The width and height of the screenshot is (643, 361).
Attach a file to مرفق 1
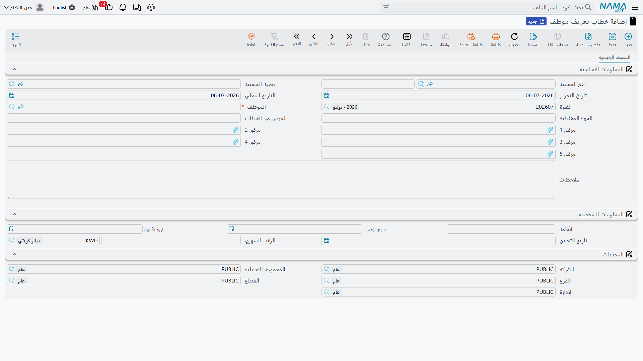pyautogui.click(x=550, y=130)
